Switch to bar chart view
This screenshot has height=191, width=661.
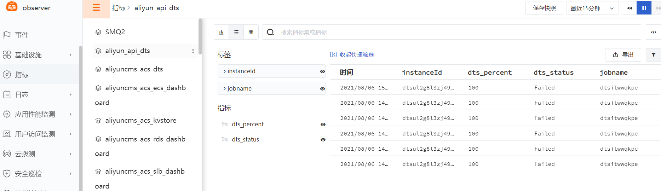pos(222,32)
